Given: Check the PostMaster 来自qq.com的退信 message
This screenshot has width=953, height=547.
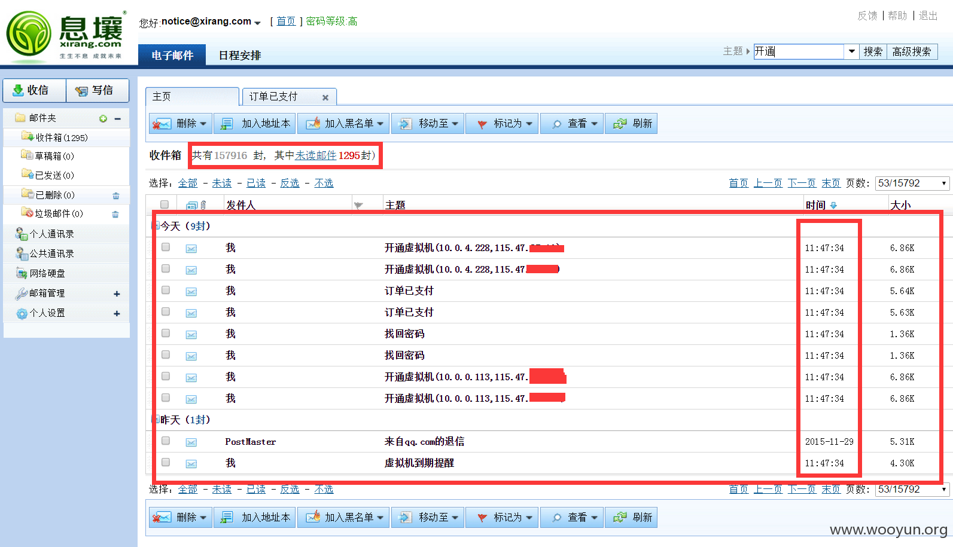Looking at the screenshot, I should pos(166,441).
